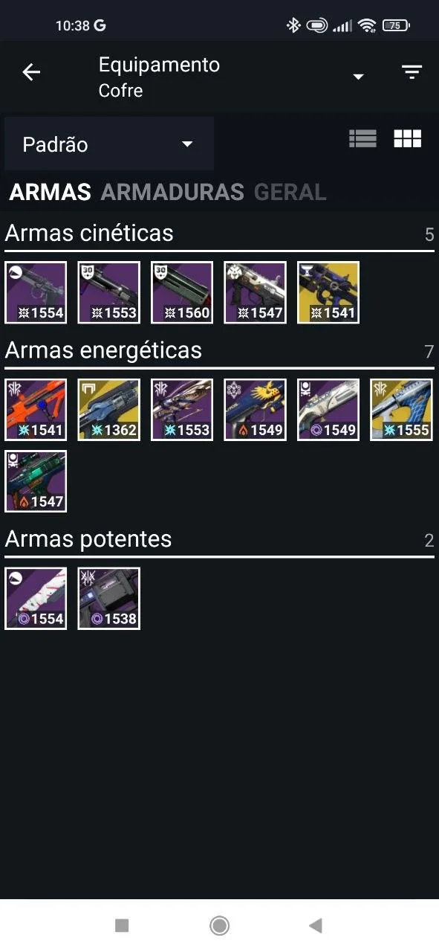Expand the Padrão sort dropdown
The width and height of the screenshot is (439, 952).
click(x=109, y=144)
